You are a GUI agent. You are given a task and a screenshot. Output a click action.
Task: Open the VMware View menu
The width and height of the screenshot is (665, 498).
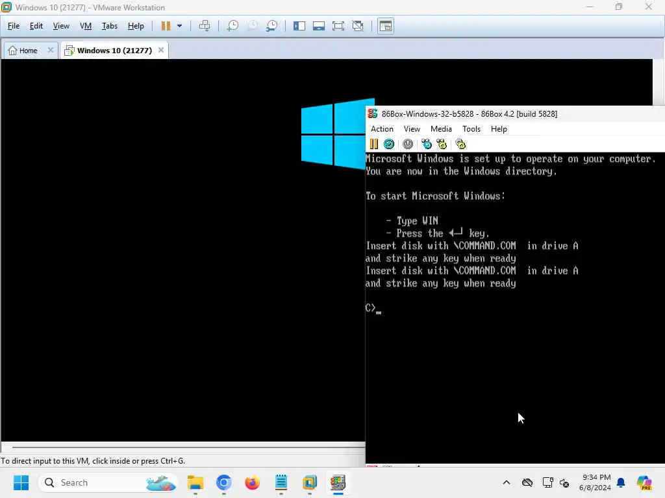61,26
